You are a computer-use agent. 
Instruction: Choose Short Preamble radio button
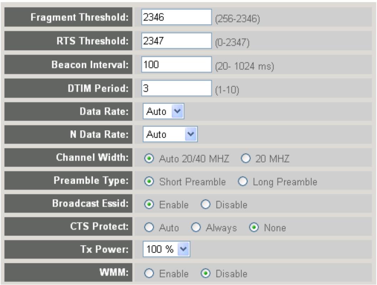point(149,181)
